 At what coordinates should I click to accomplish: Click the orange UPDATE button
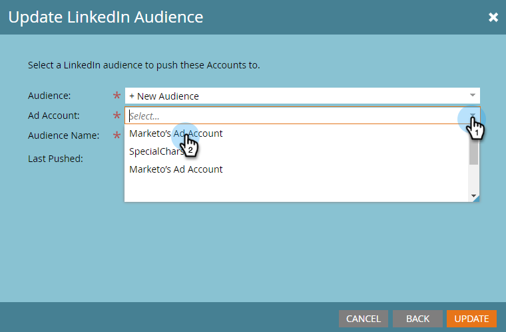point(471,319)
